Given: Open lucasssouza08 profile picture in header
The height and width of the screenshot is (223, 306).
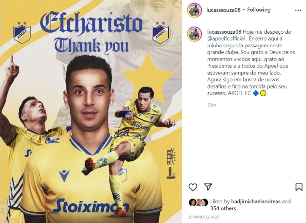Looking at the screenshot, I should tap(194, 10).
